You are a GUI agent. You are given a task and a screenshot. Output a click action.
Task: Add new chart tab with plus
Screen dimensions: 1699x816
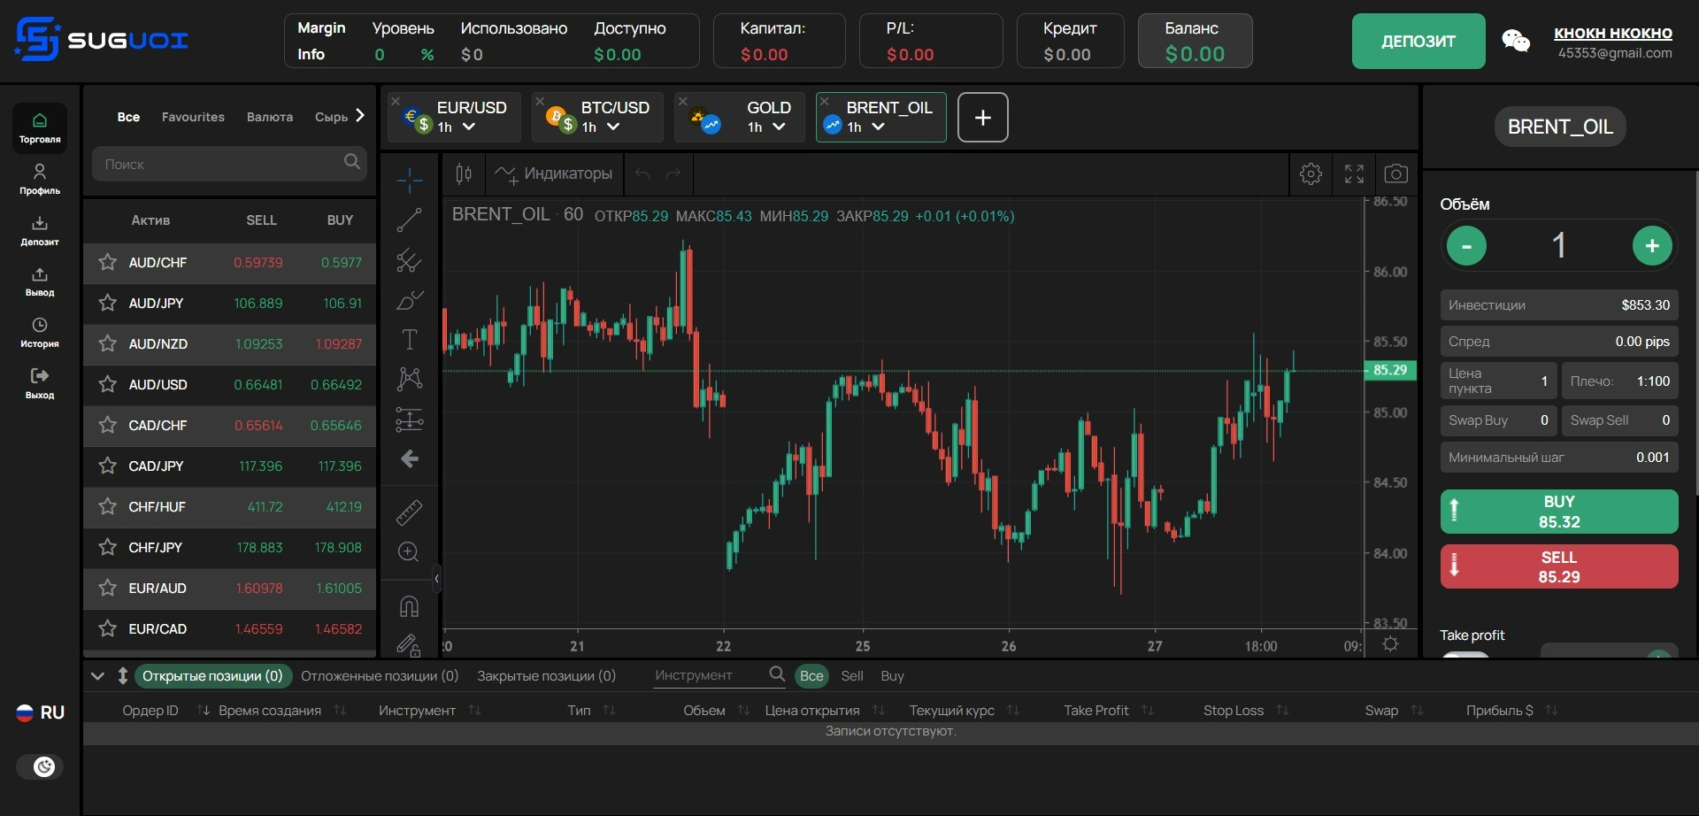982,117
